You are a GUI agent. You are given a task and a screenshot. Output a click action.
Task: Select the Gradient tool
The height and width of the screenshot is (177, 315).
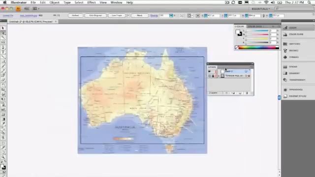coord(3,119)
